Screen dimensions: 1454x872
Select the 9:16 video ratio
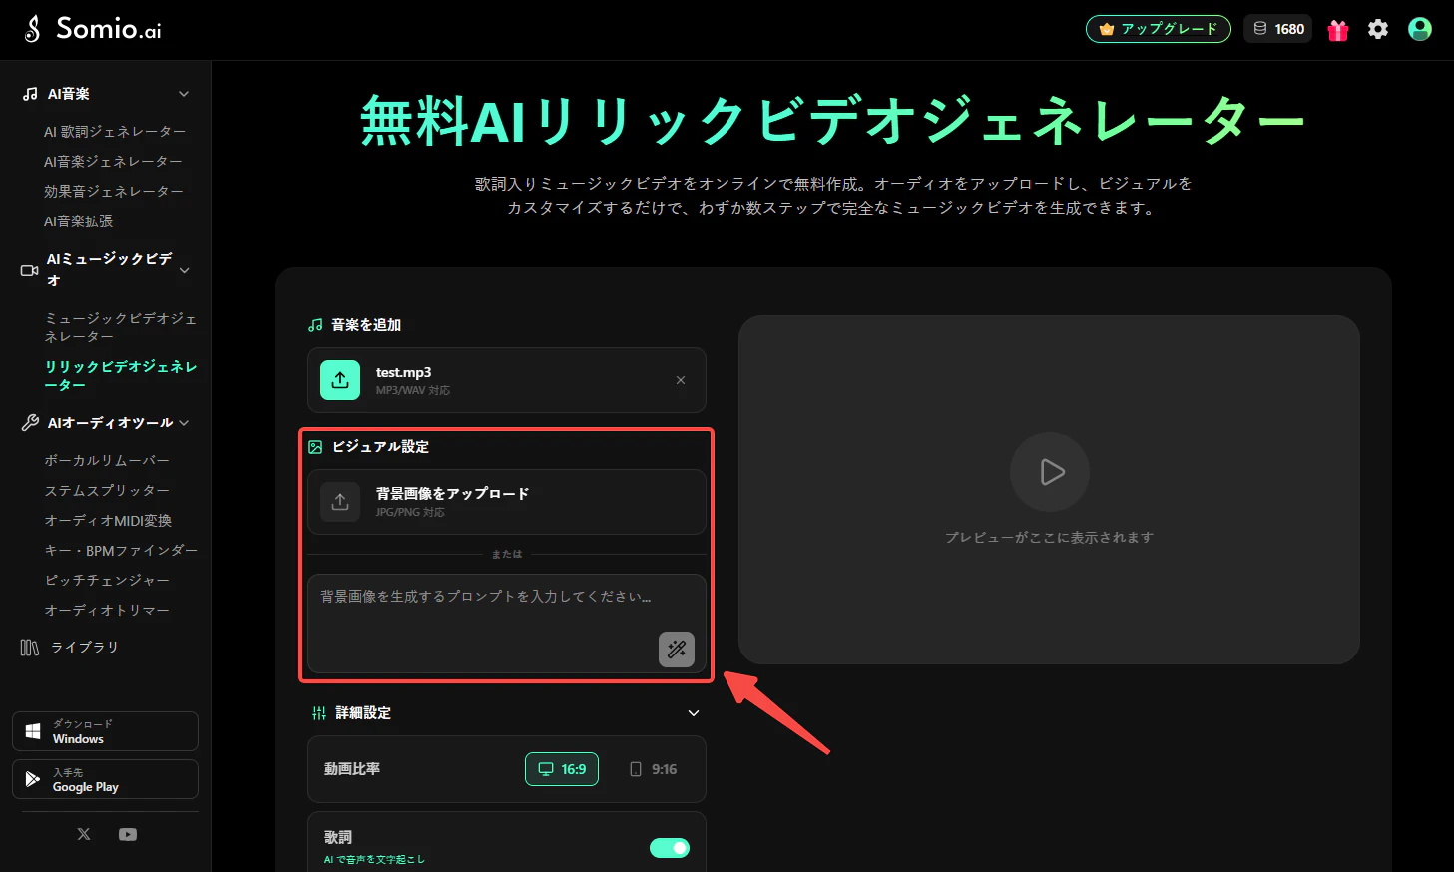tap(653, 769)
